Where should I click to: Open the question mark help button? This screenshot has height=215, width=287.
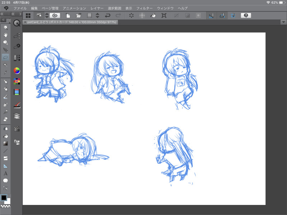point(246,15)
